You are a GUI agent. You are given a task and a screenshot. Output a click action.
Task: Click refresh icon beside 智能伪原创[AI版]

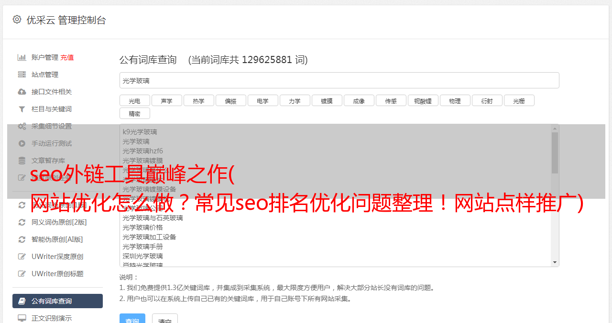click(x=22, y=239)
